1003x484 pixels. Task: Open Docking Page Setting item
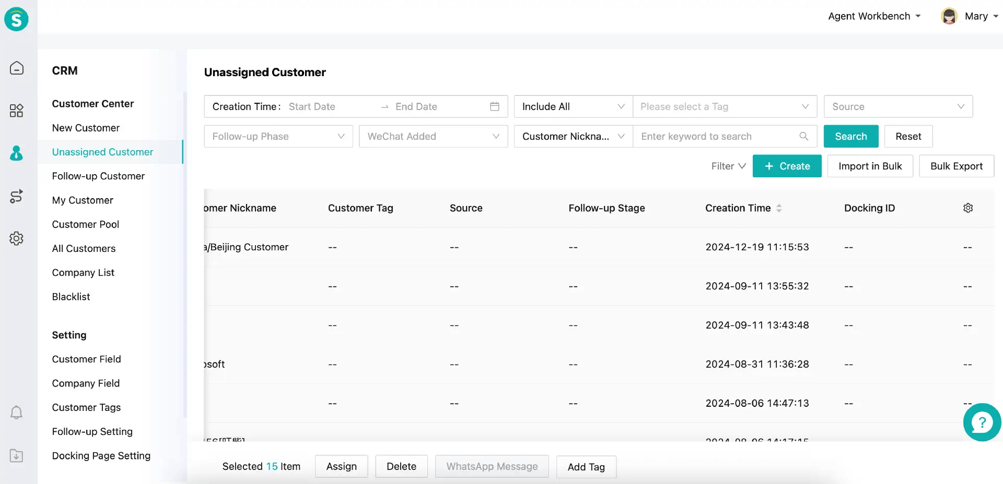[101, 455]
